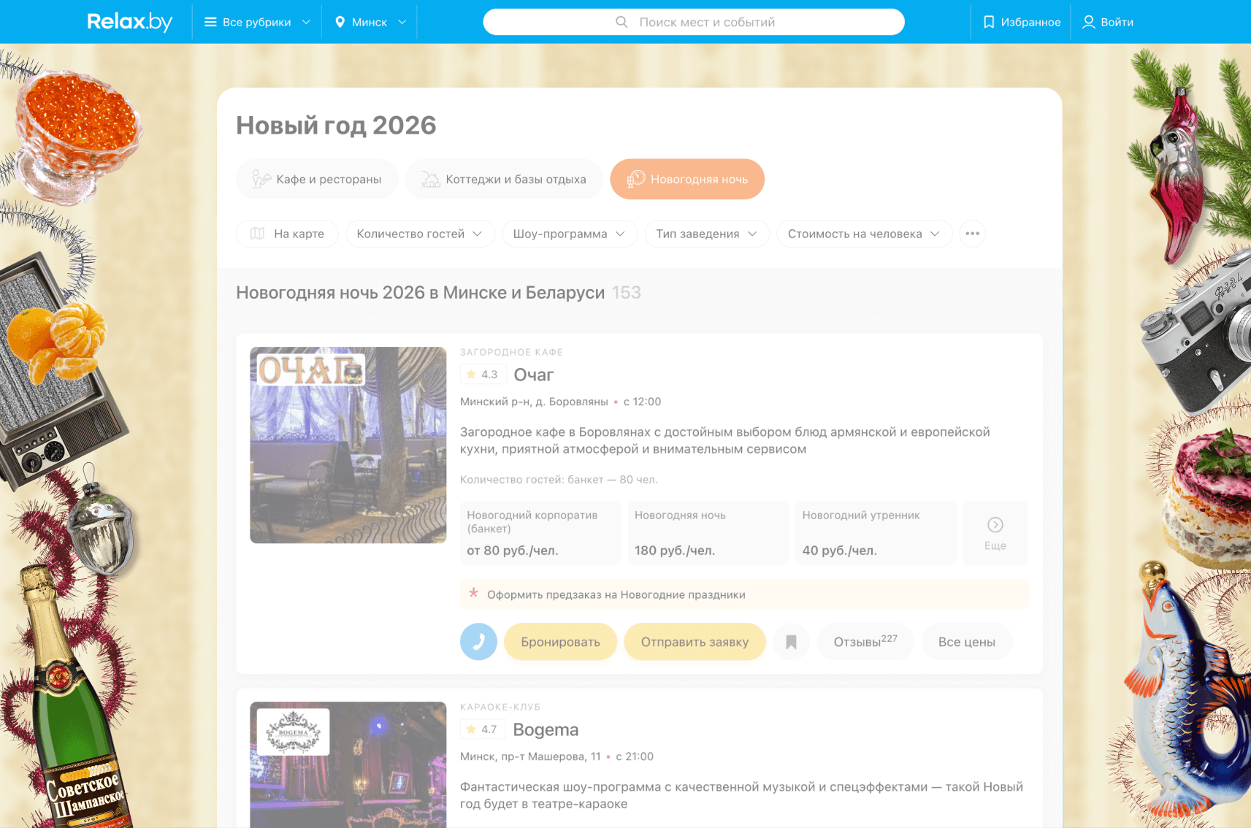Open Избранное in the header
This screenshot has height=828, width=1251.
[1021, 22]
